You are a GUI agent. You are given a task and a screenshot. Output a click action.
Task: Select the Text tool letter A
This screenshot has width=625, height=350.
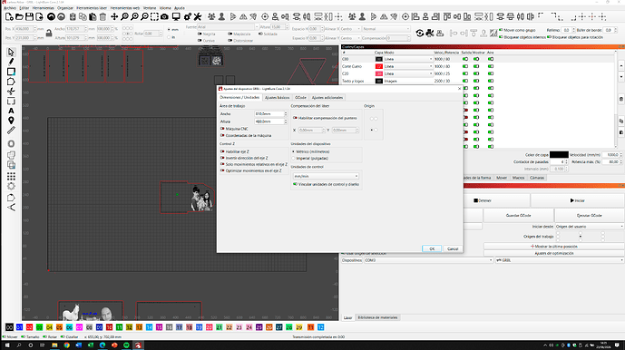point(11,111)
